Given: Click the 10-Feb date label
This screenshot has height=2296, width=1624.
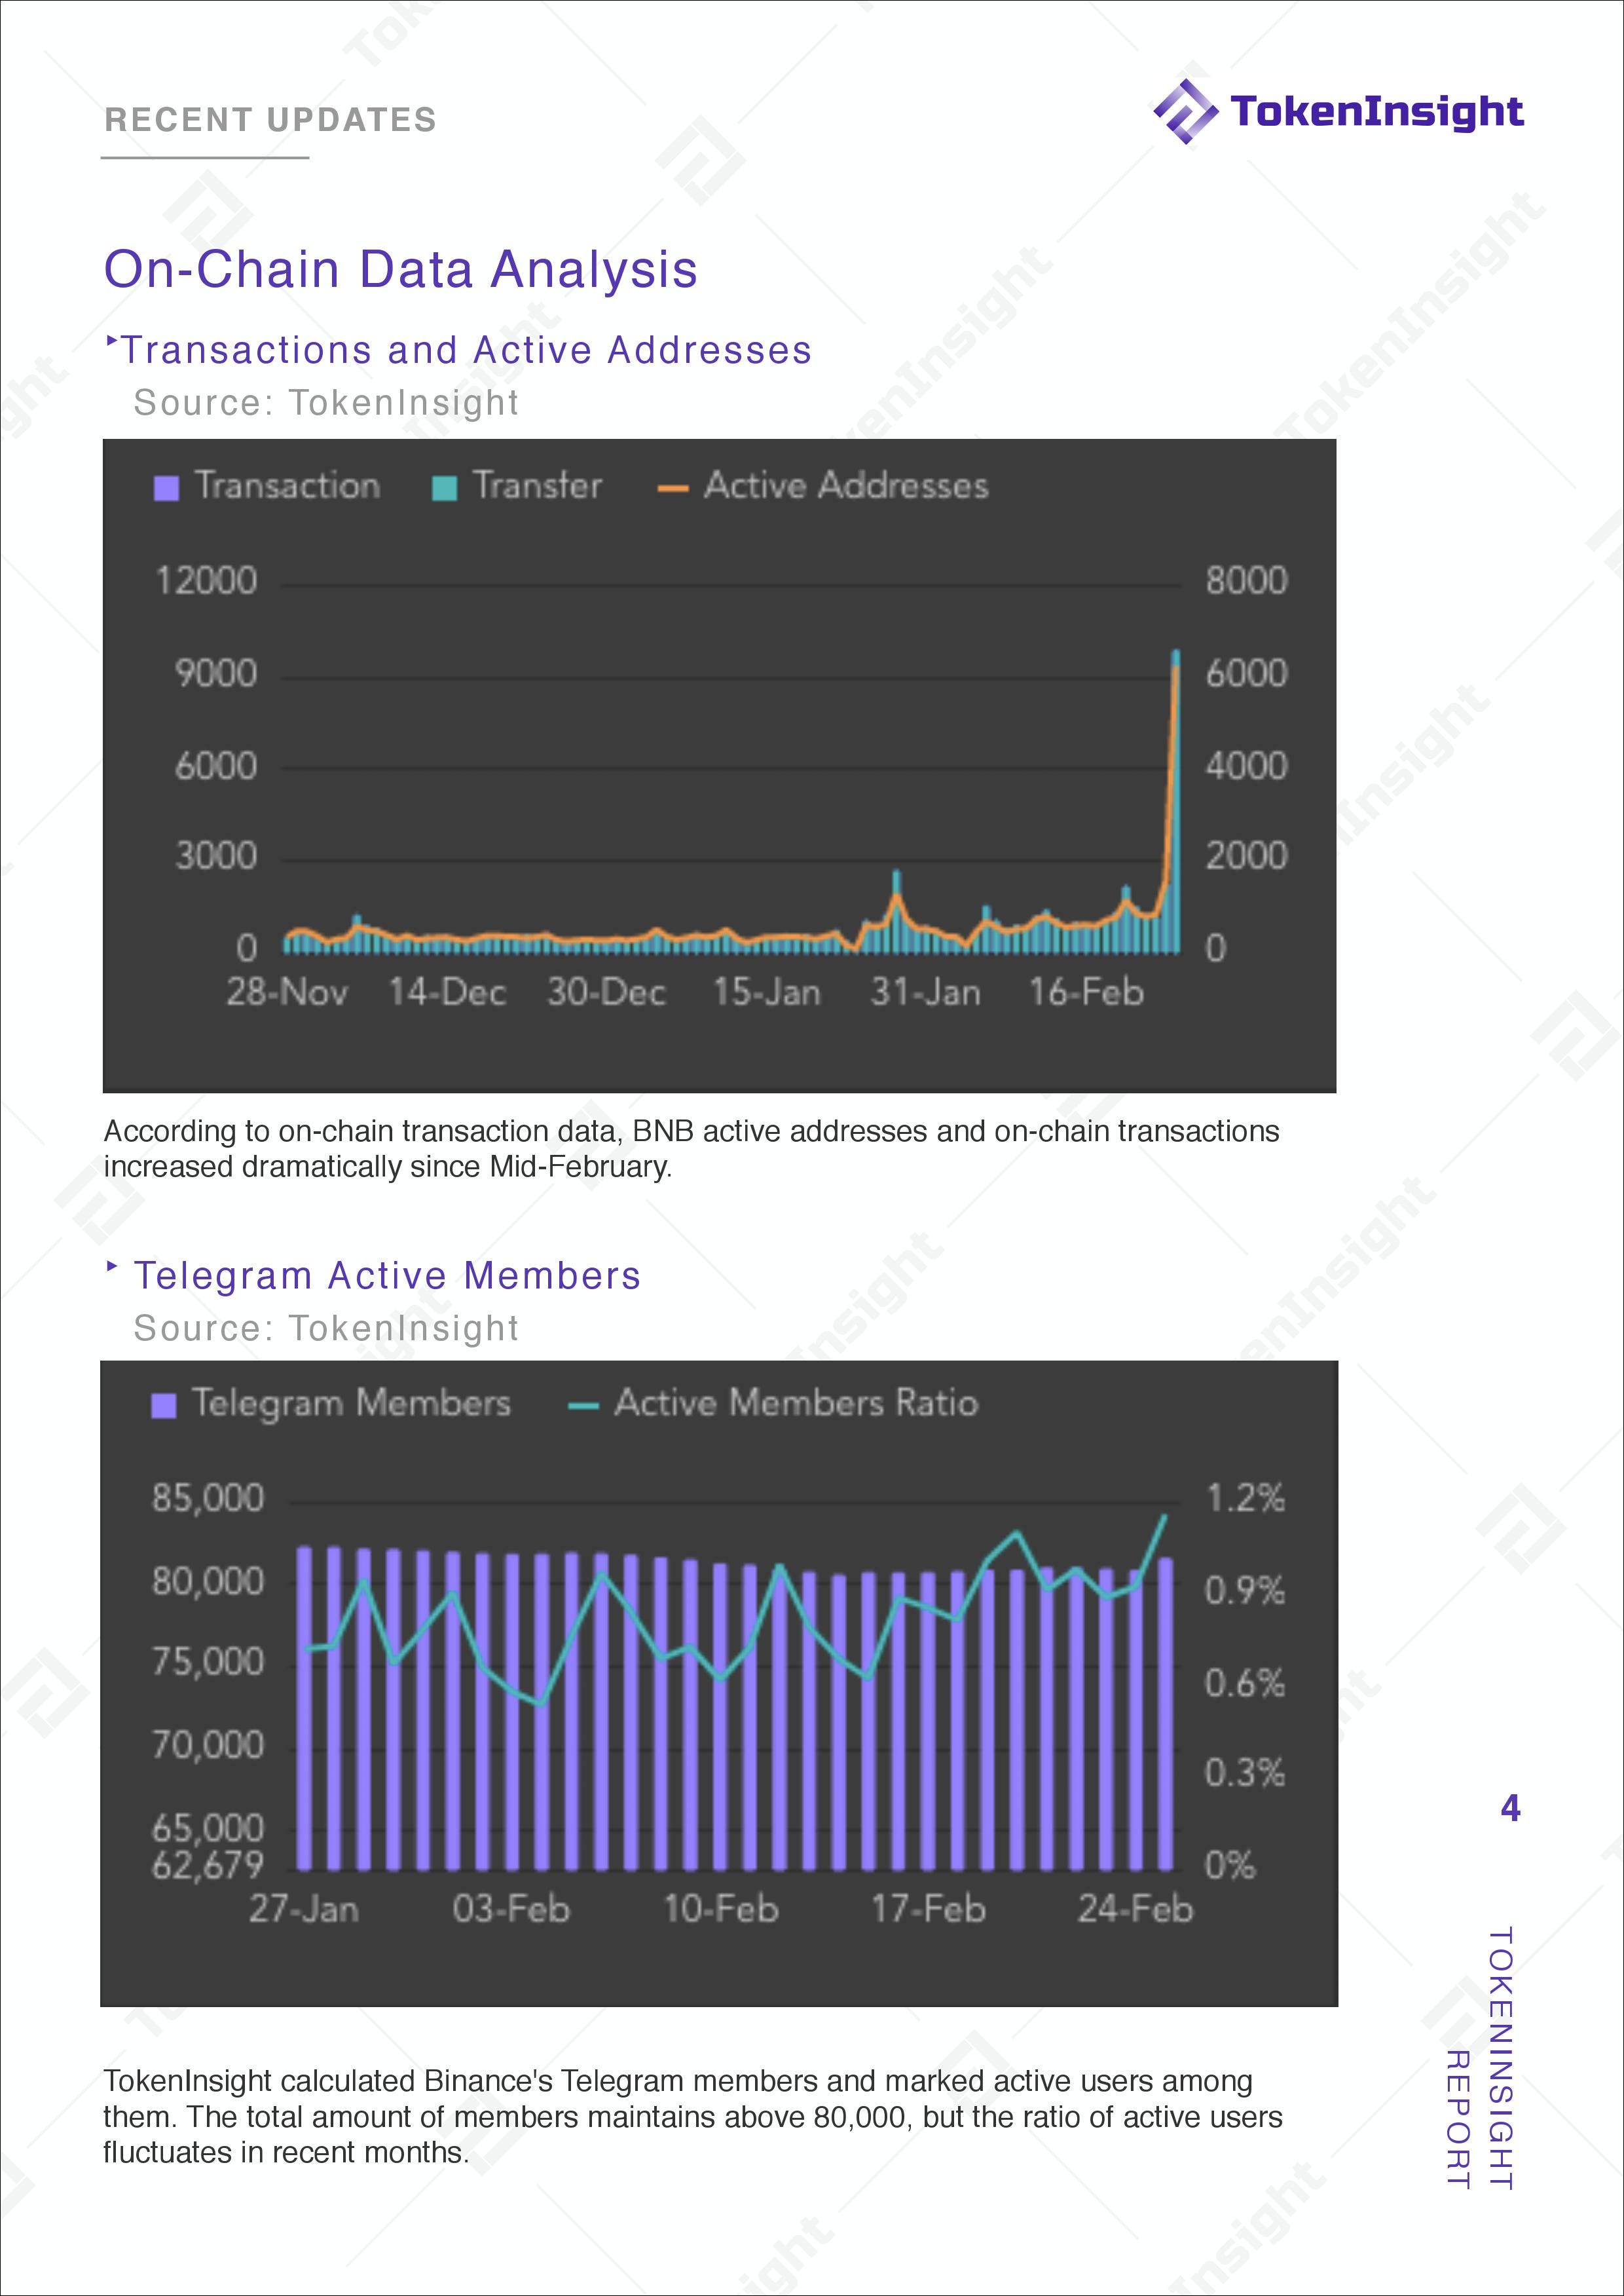Looking at the screenshot, I should coord(720,1909).
